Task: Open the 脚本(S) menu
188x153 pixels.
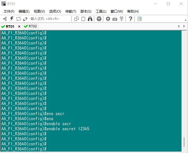Action: point(86,11)
